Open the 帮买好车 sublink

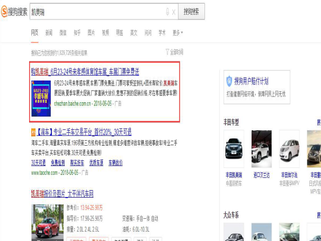77,163
